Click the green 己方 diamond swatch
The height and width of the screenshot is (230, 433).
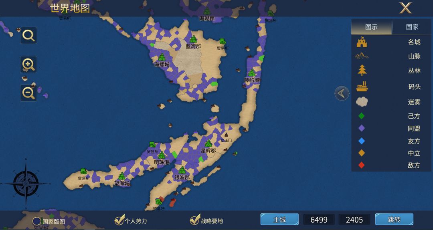pos(362,116)
